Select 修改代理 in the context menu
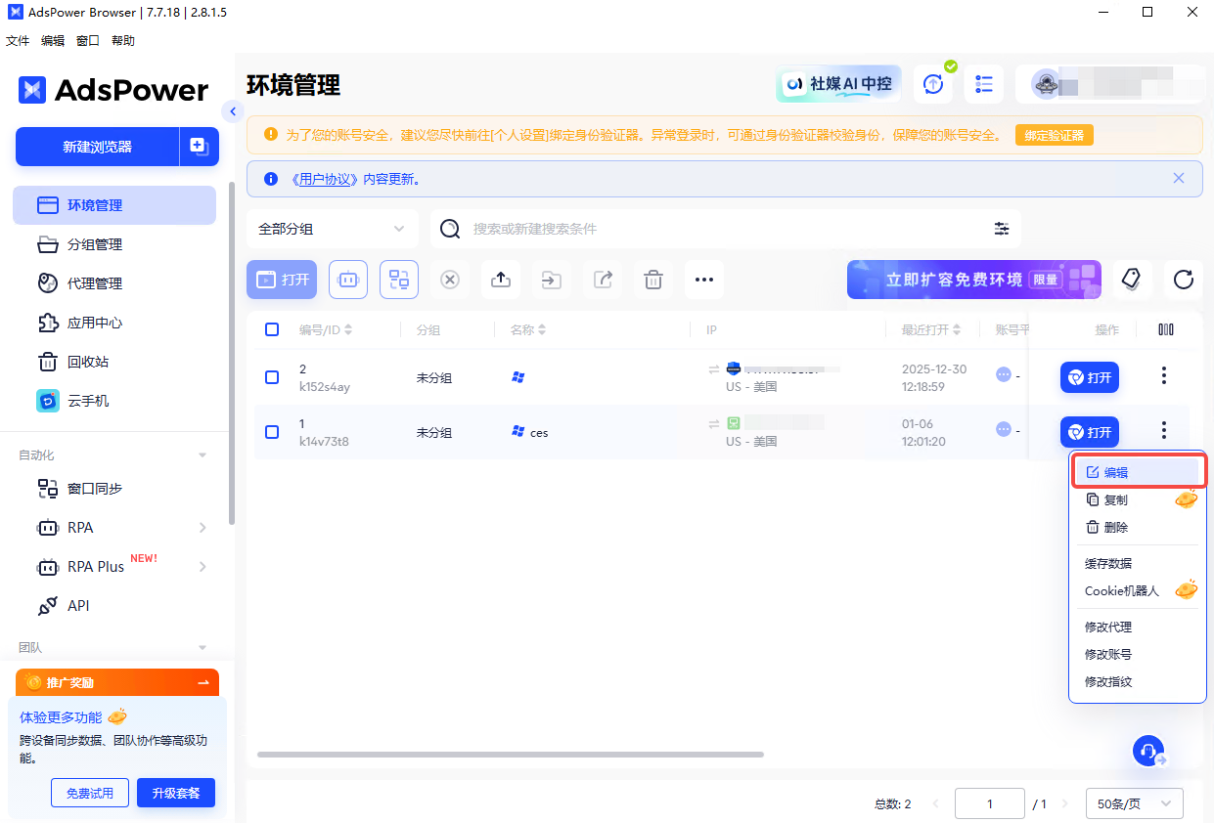 click(1108, 627)
